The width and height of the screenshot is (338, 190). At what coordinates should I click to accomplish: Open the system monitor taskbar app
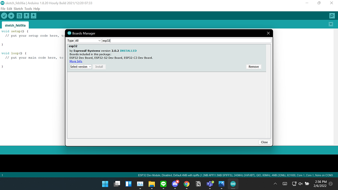tap(140, 184)
